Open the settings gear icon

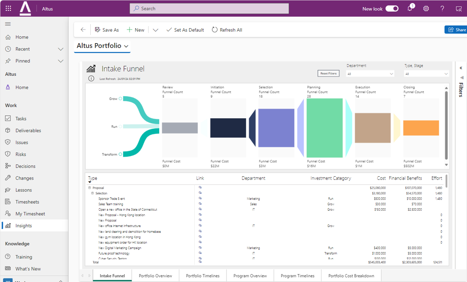click(x=426, y=9)
